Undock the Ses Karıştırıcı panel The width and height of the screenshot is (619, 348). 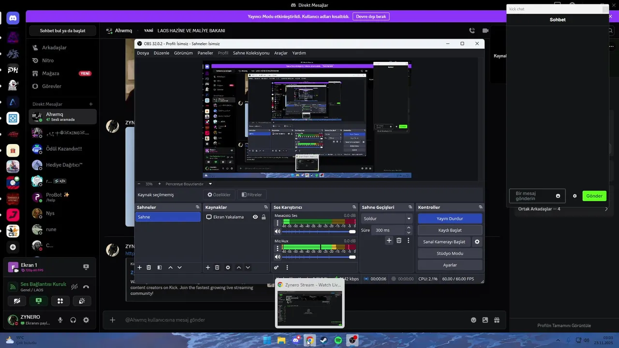click(354, 207)
